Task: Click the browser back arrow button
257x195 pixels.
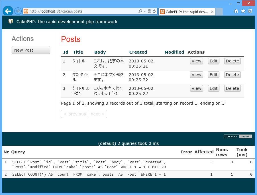Action: click(8, 11)
